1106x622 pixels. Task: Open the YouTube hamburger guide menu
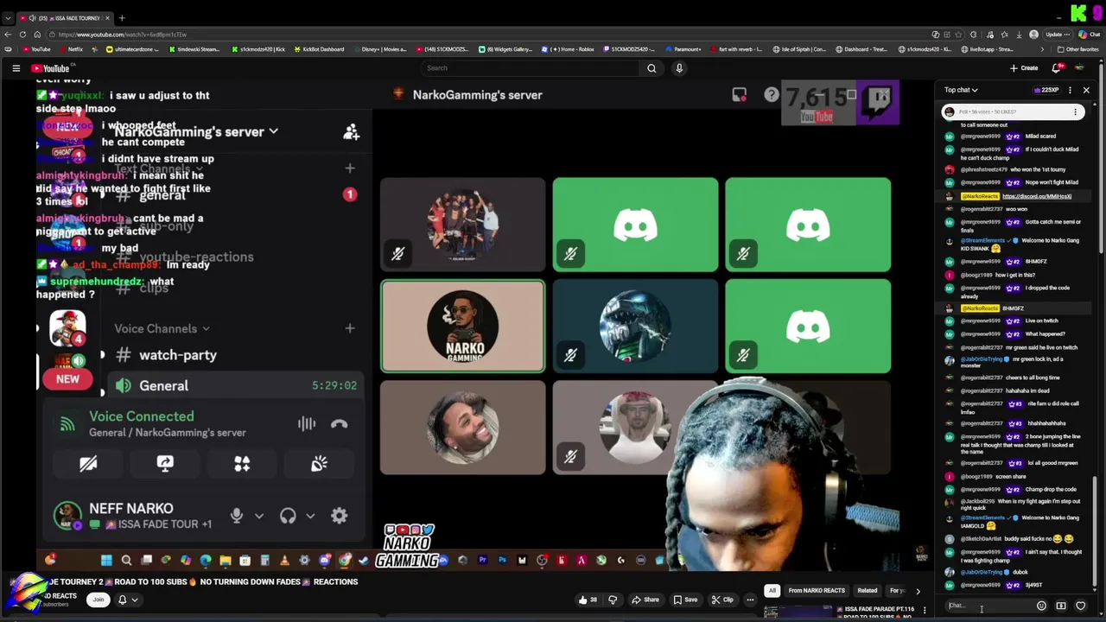pos(16,68)
